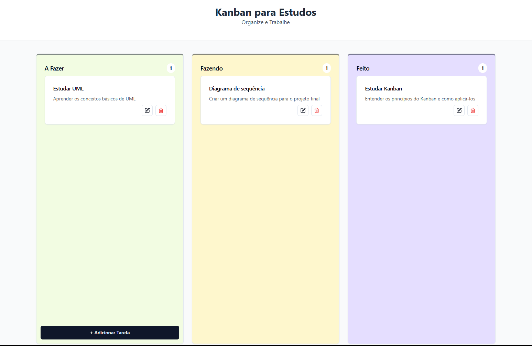
Task: Click the counter badge in the Feito column
Action: [x=482, y=68]
